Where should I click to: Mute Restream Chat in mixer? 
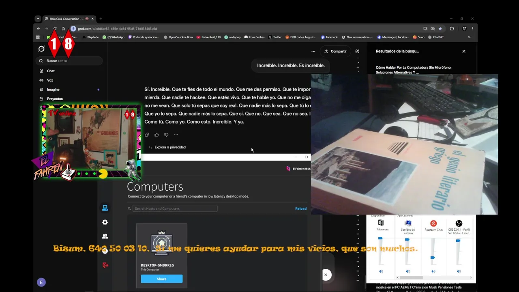pyautogui.click(x=433, y=271)
